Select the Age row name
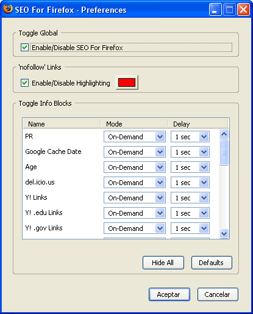The height and width of the screenshot is (314, 253). 31,167
